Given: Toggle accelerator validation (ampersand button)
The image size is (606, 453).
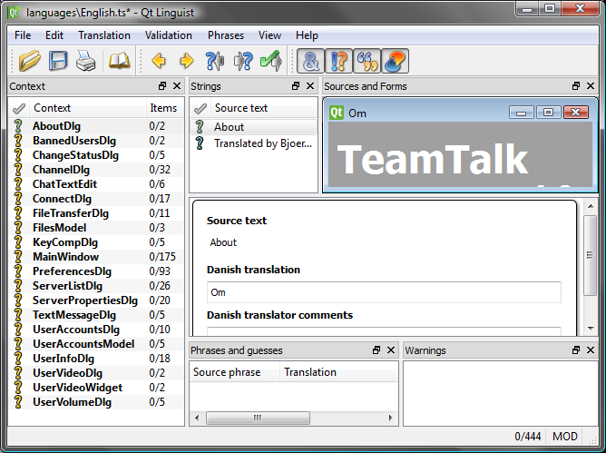Looking at the screenshot, I should pyautogui.click(x=311, y=62).
